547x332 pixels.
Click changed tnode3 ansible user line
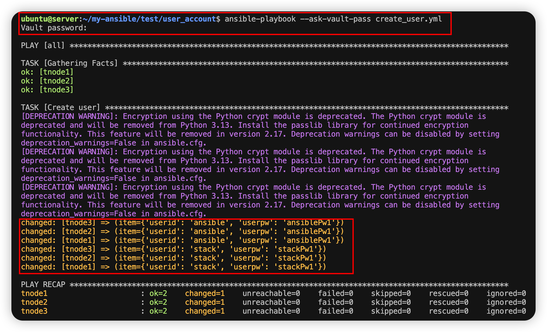(182, 223)
